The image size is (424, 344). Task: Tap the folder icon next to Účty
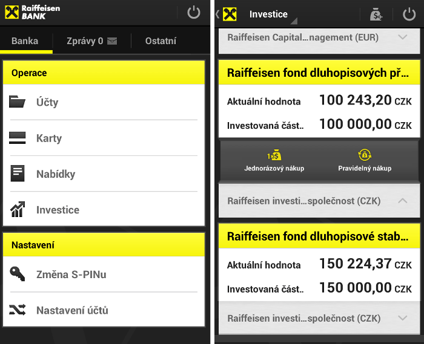coord(17,102)
